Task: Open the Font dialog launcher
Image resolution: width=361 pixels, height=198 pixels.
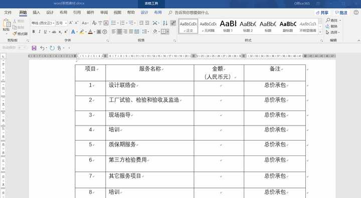Action: pos(107,40)
